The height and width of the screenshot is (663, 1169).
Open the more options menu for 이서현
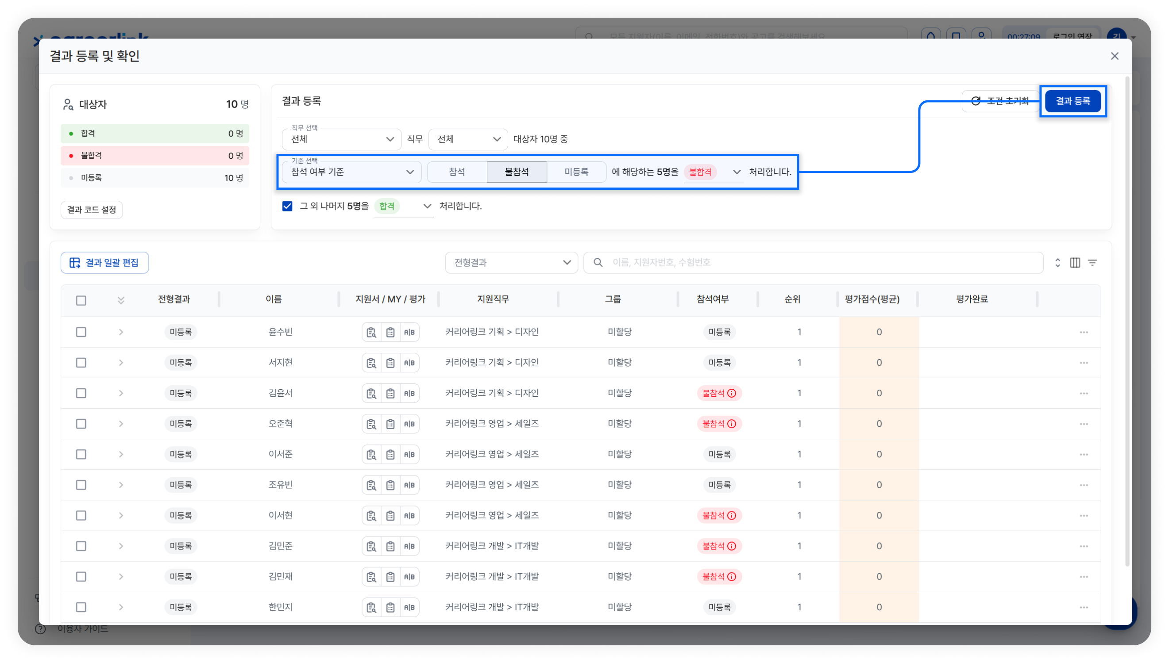click(1084, 515)
